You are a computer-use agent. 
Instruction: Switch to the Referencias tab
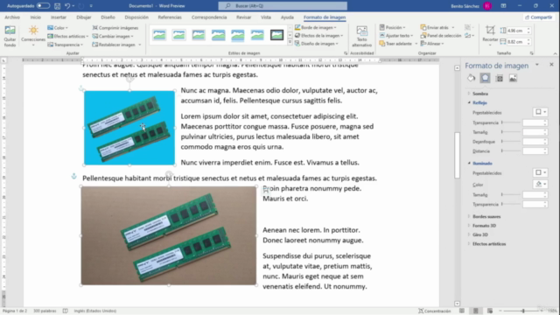click(x=170, y=17)
